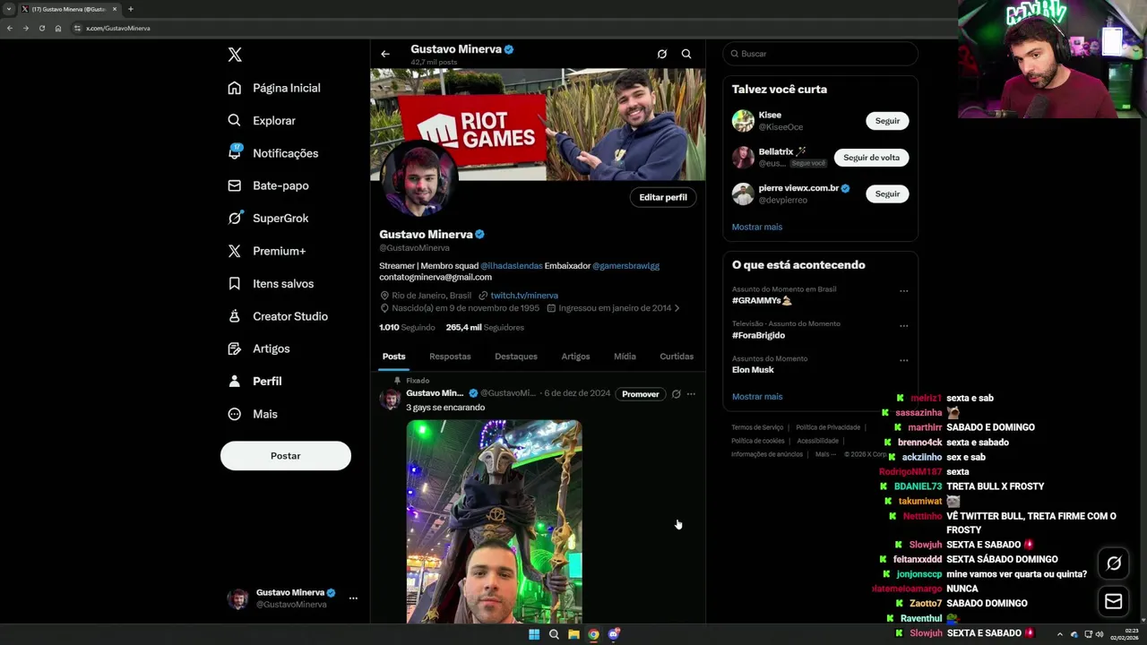Image resolution: width=1147 pixels, height=645 pixels.
Task: Click the floating Grok button
Action: pos(1114,563)
